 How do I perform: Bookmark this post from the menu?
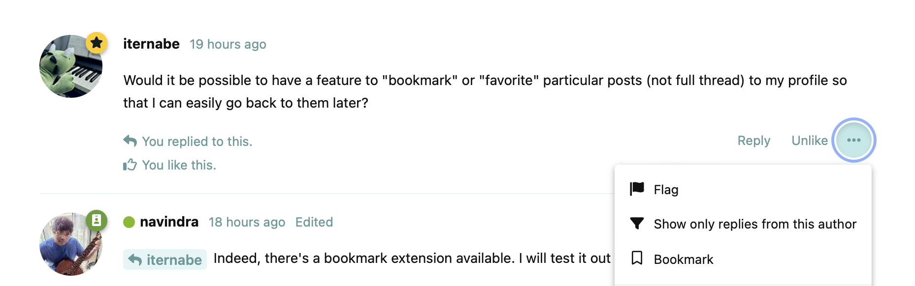click(683, 259)
